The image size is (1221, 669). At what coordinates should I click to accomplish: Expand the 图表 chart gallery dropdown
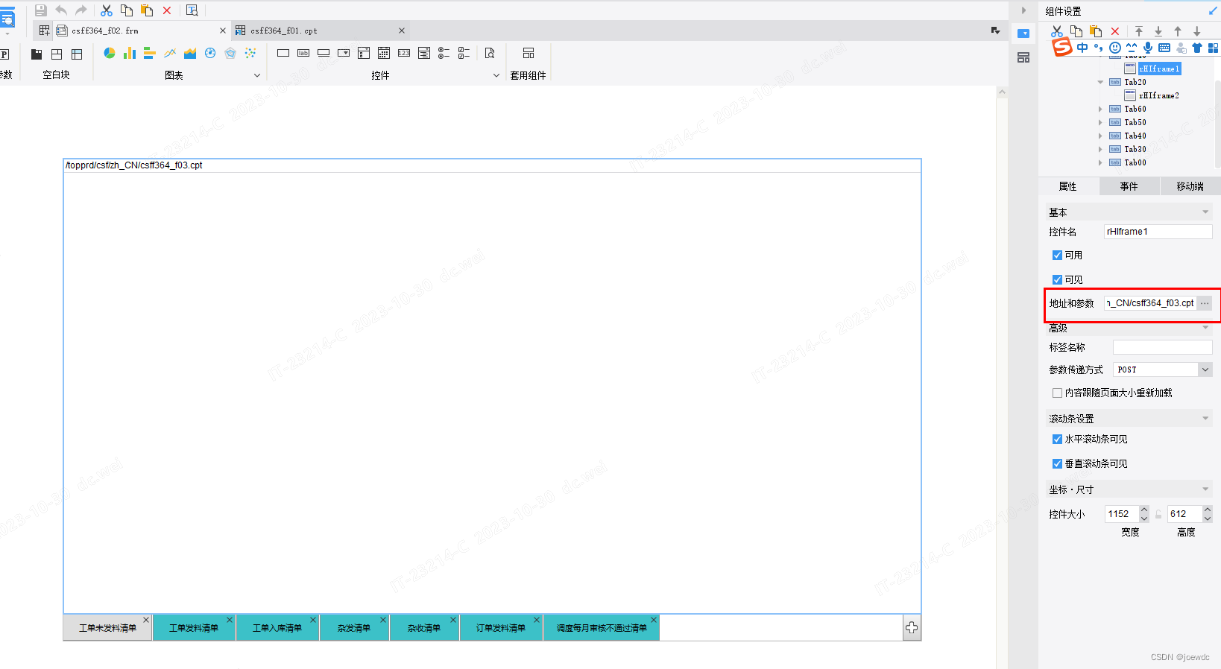[x=257, y=75]
